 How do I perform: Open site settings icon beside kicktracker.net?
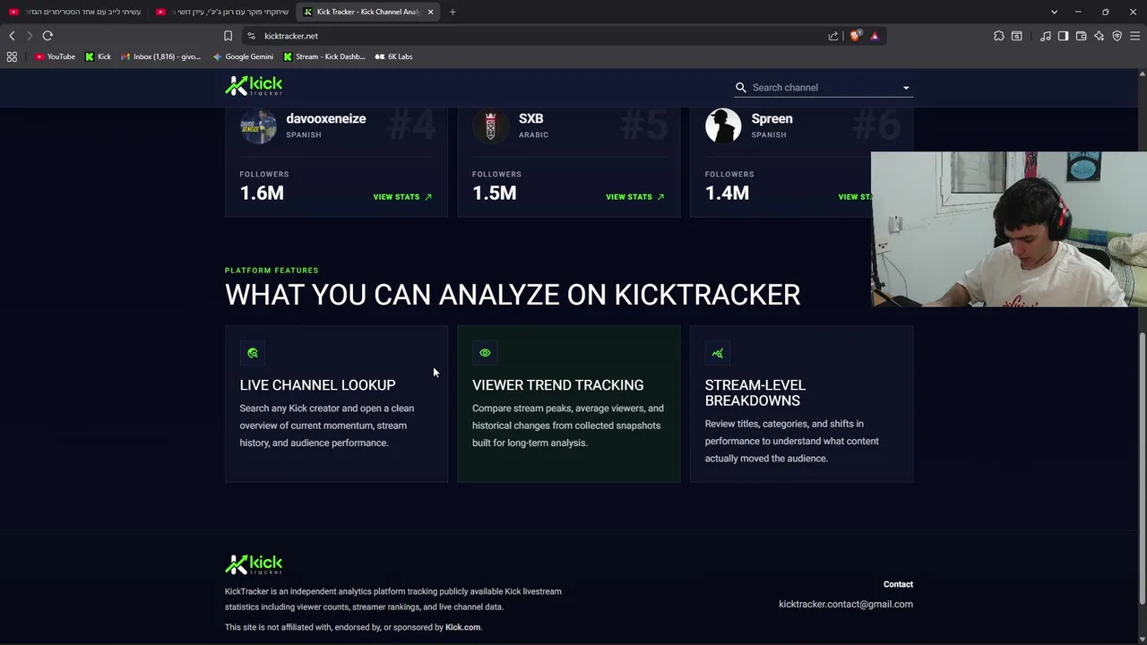tap(252, 36)
